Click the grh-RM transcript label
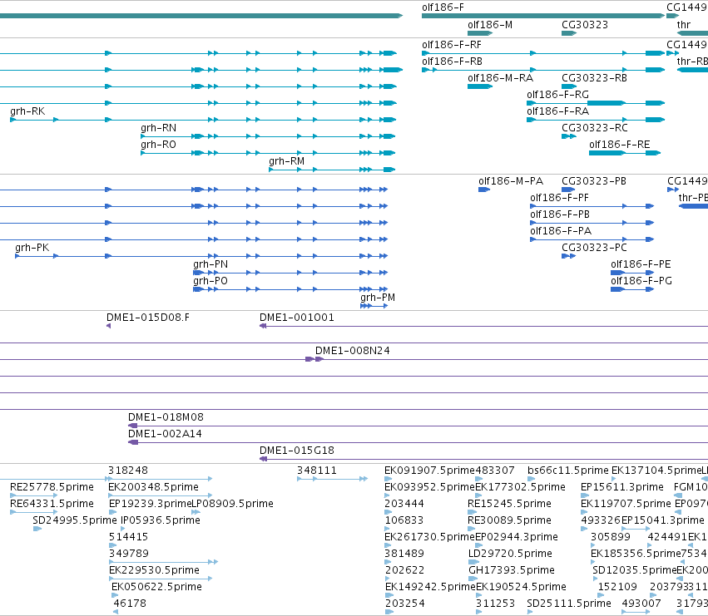This screenshot has height=616, width=708. coord(287,161)
